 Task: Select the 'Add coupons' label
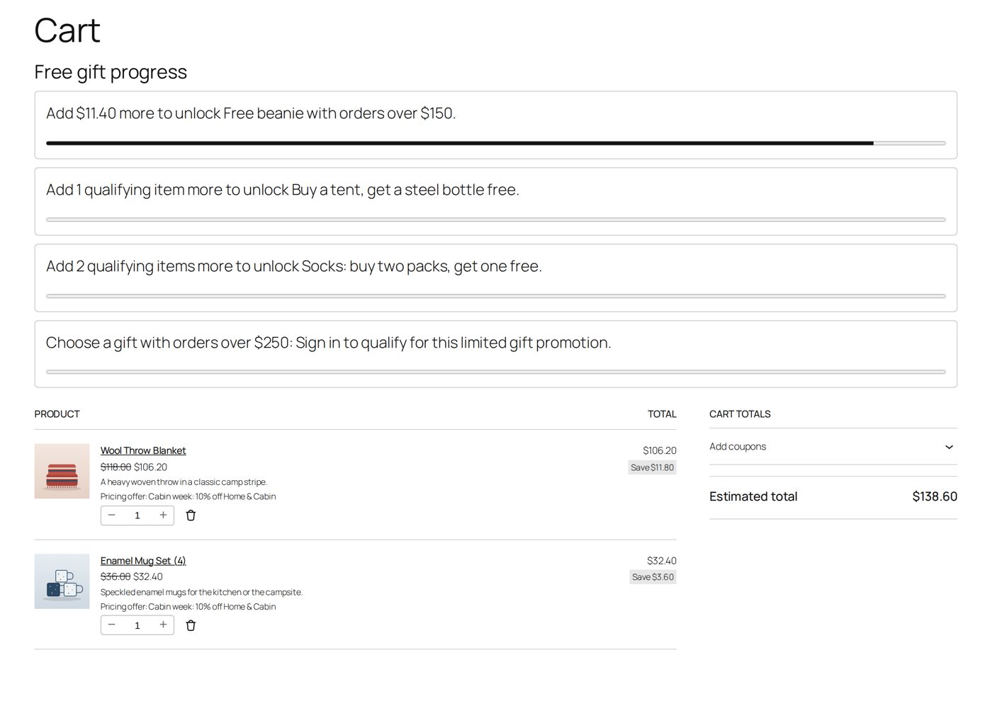pos(738,447)
